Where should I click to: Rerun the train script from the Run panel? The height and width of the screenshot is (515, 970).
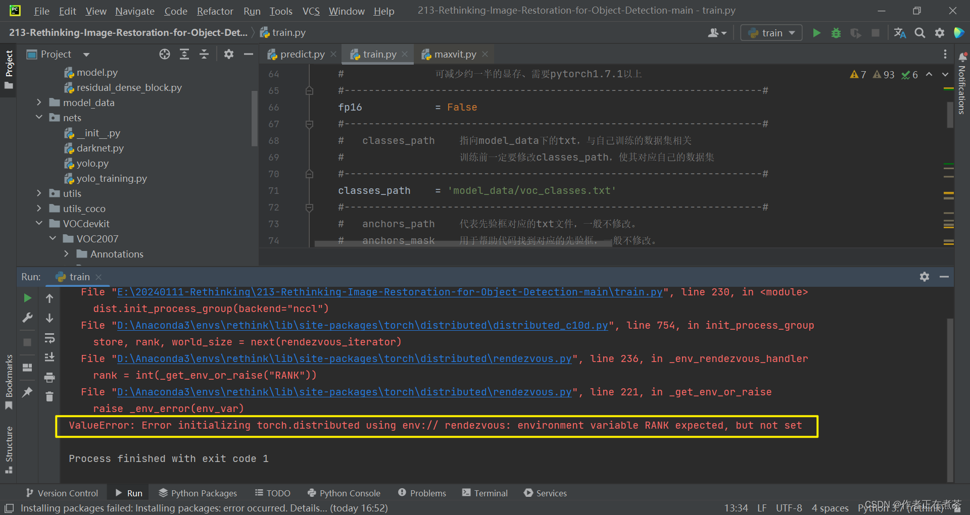[27, 298]
